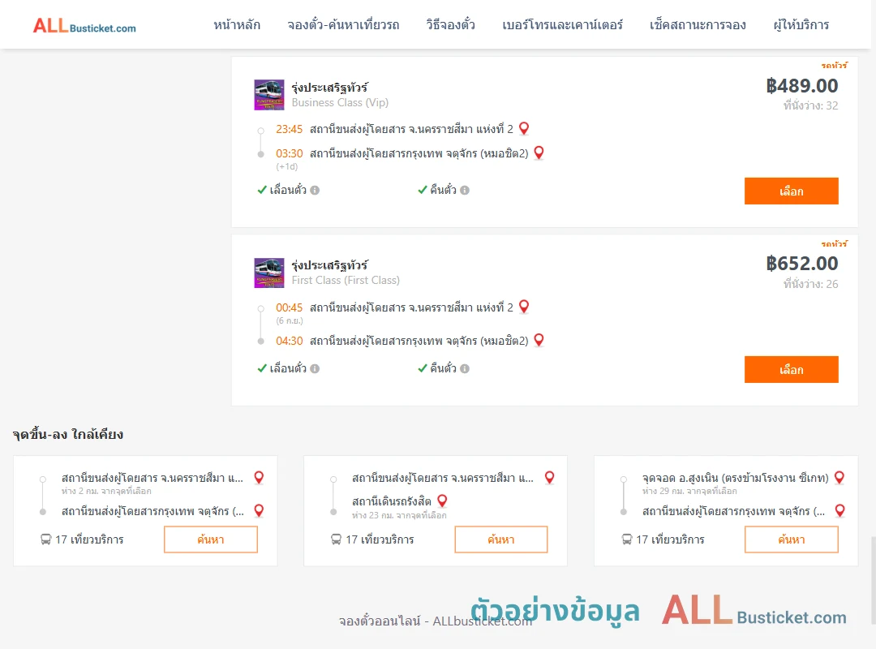
Task: Click ค้นหา in the อ.สูงเนิน nearby card
Action: click(x=791, y=539)
